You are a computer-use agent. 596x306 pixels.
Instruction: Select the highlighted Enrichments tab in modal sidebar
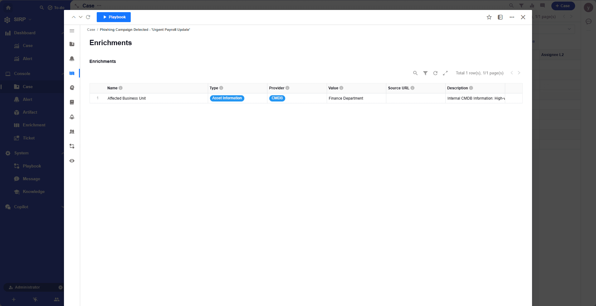(72, 73)
